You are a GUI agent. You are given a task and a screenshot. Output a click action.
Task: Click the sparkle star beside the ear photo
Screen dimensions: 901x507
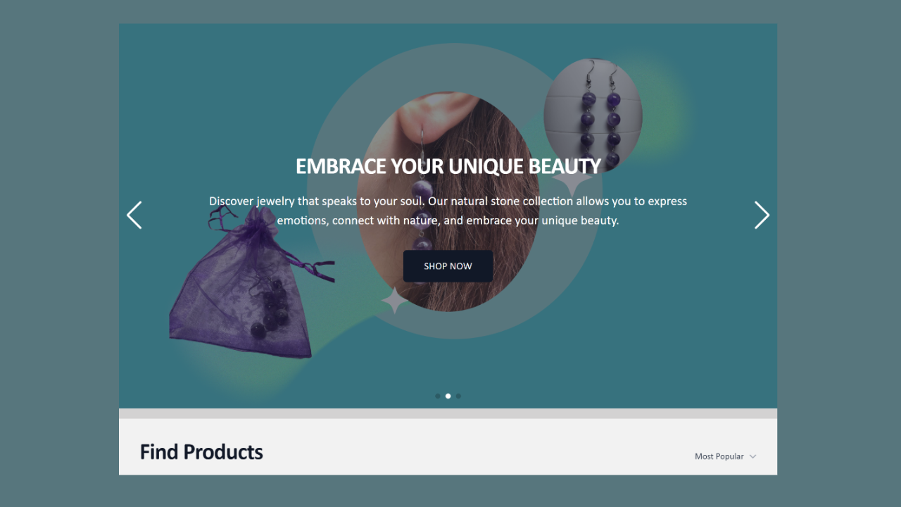point(395,301)
